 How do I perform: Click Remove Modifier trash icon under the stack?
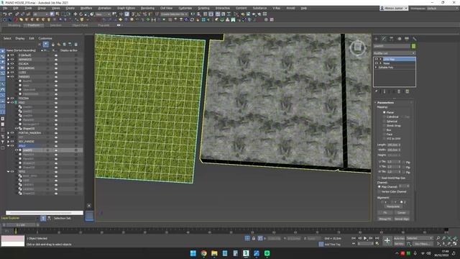pyautogui.click(x=399, y=91)
